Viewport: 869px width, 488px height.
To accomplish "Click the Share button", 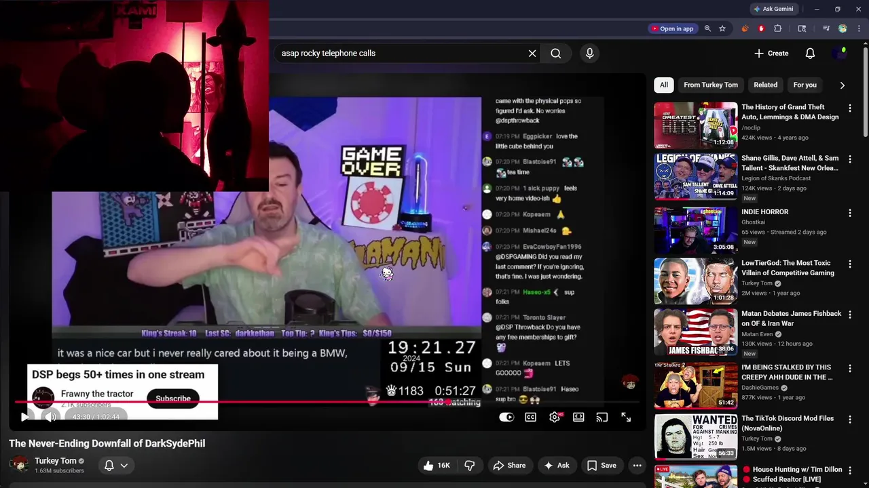I will pos(510,466).
